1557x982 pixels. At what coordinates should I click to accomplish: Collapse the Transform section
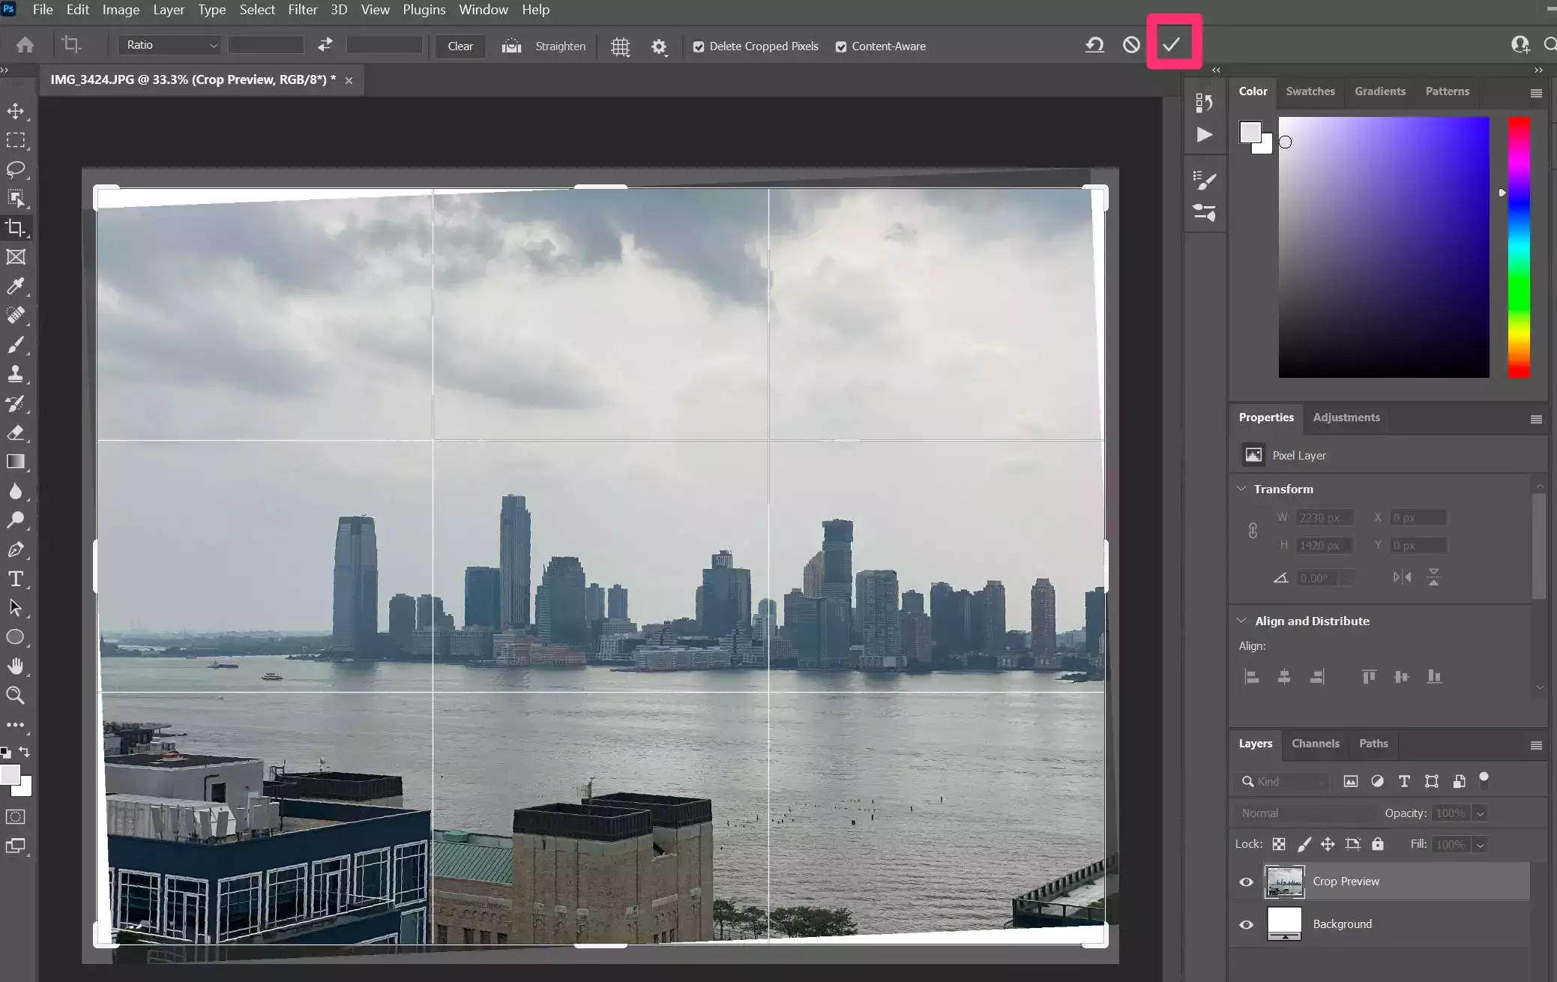pos(1241,489)
